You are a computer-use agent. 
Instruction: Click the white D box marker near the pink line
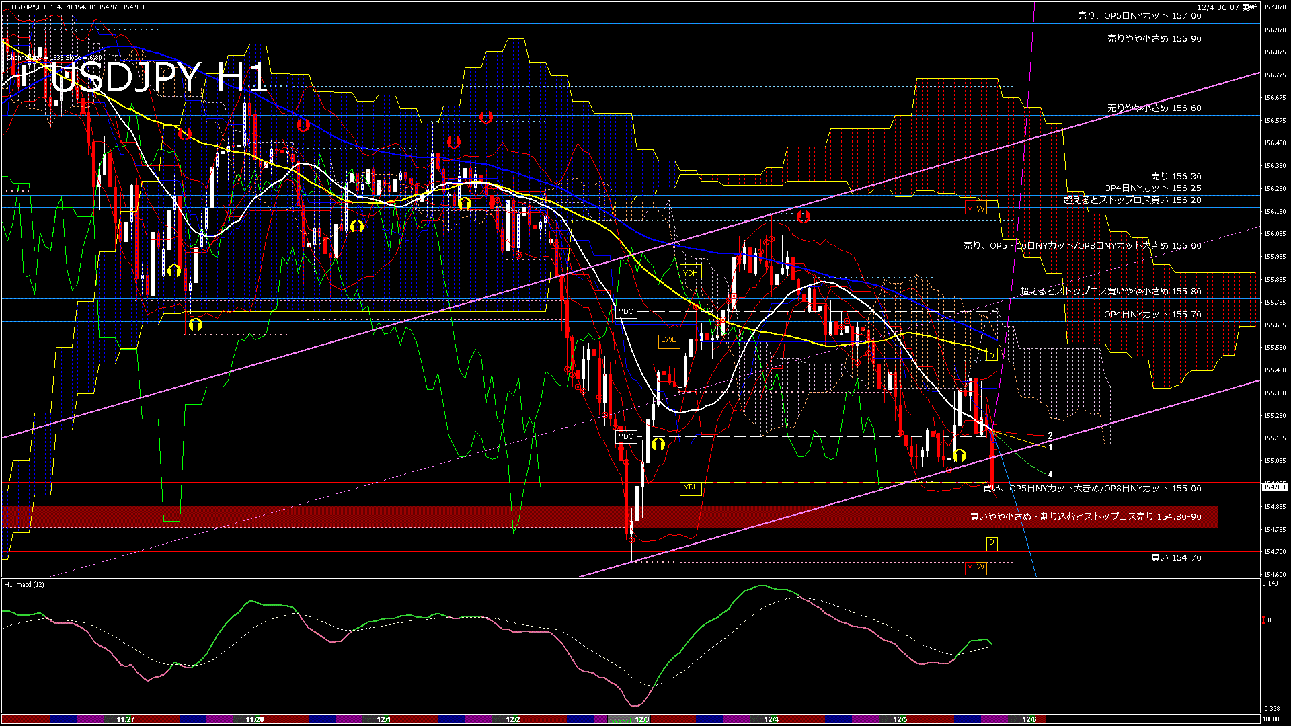click(991, 355)
